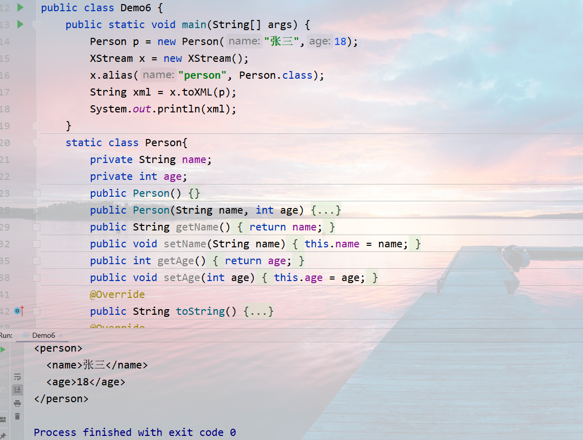
Task: Expand fold marker for setName method
Action: (36, 244)
